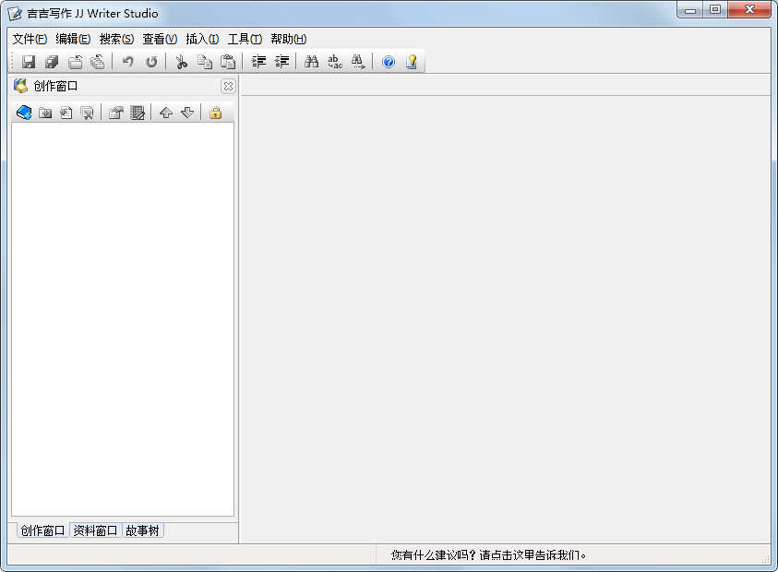The height and width of the screenshot is (572, 778).
Task: Start Replace using the ab-ac icon
Action: tap(334, 61)
